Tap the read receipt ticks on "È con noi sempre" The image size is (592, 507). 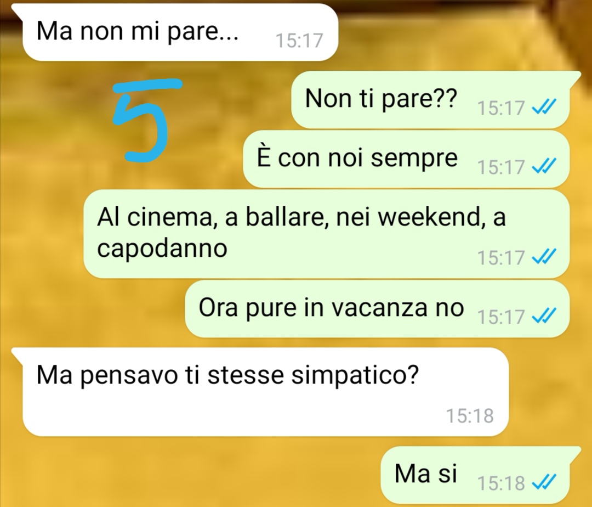(544, 166)
